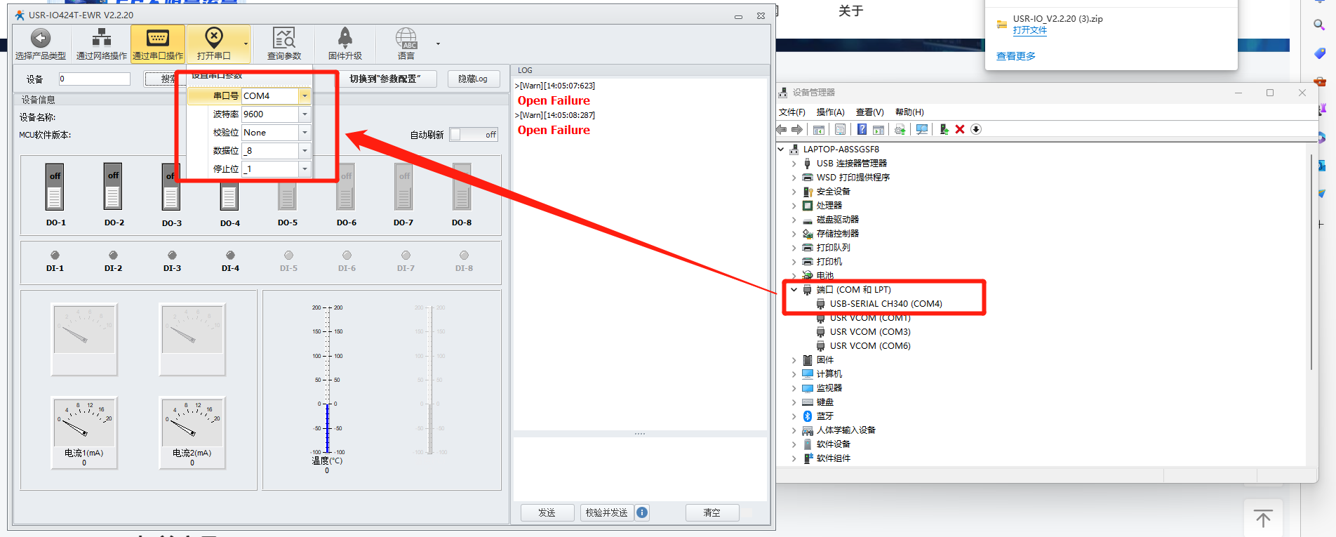Open the 查看(V) menu in Device Manager
Viewport: 1336px width, 537px height.
tap(869, 112)
